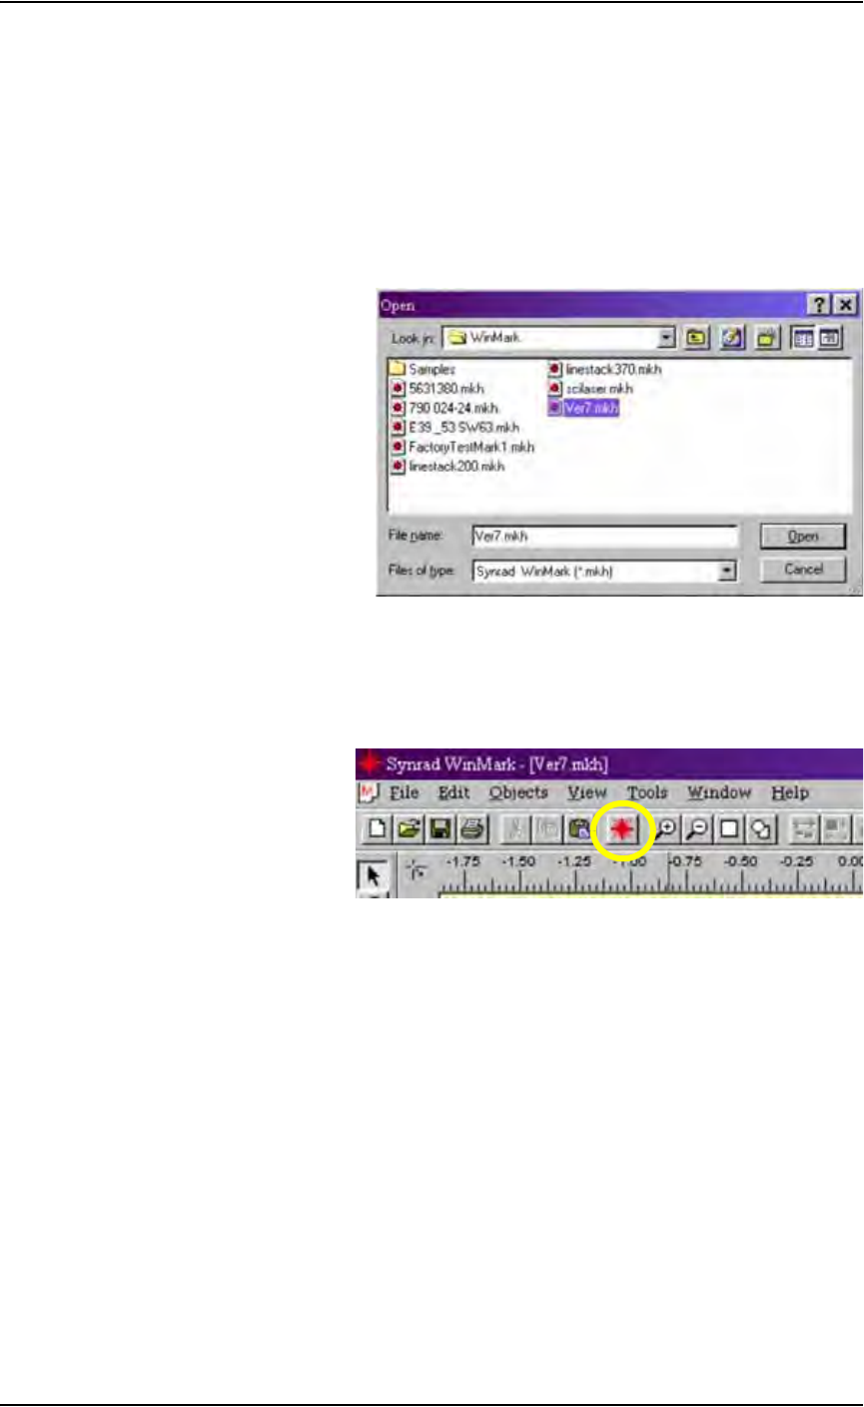Viewport: 864px width, 1407px height.
Task: Click the zoom-to-objects icon after the square icon
Action: click(x=760, y=828)
